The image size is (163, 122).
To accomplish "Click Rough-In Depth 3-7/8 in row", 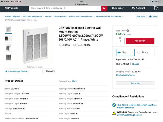I will tap(30, 104).
